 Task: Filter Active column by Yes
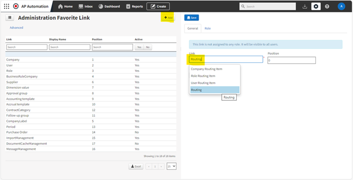pyautogui.click(x=139, y=47)
